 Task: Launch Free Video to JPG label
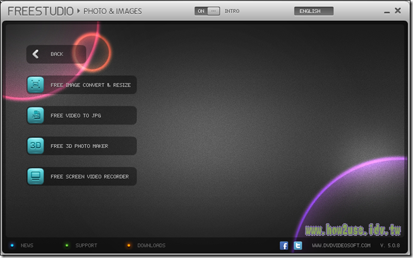76,116
